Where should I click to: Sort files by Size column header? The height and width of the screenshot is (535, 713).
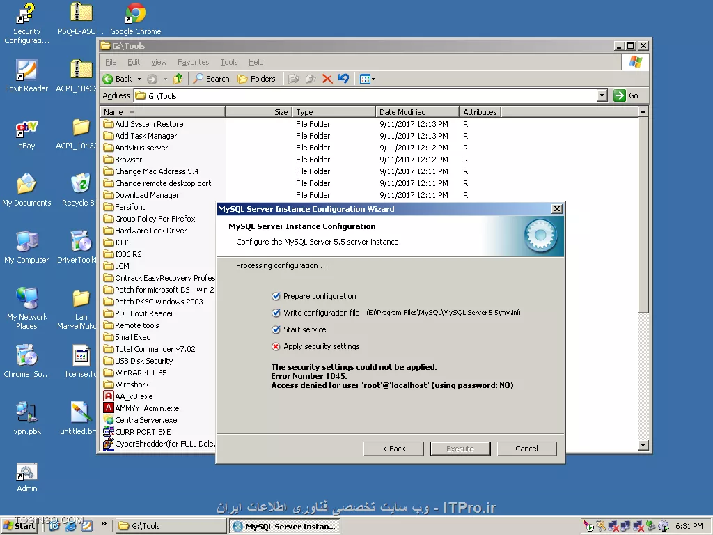pyautogui.click(x=258, y=112)
